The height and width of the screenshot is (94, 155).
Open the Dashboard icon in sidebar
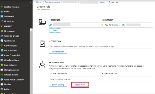(x=2, y=17)
